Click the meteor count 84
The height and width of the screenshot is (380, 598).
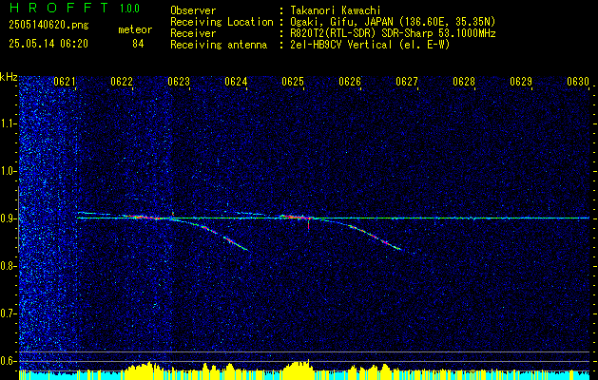click(x=138, y=44)
